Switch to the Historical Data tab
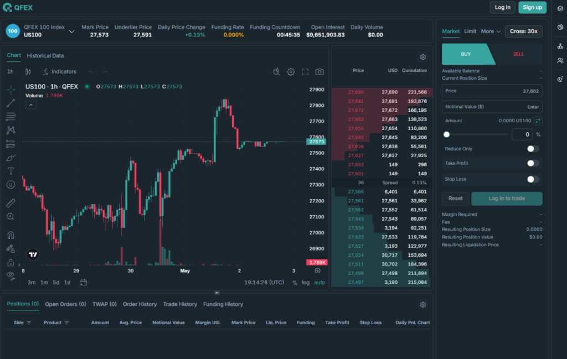 (45, 56)
